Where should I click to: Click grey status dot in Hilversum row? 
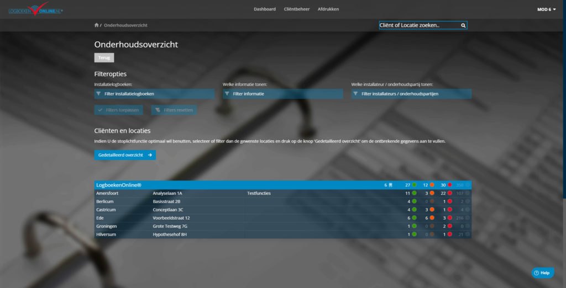pyautogui.click(x=468, y=234)
